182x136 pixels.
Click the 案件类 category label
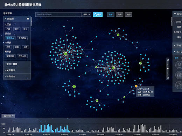[8, 52]
